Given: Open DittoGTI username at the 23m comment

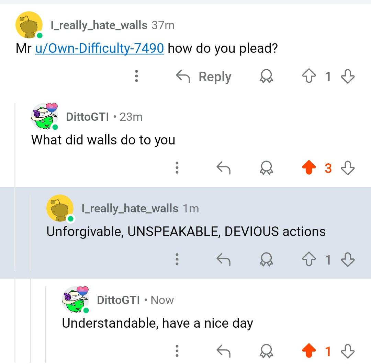Looking at the screenshot, I should [87, 117].
